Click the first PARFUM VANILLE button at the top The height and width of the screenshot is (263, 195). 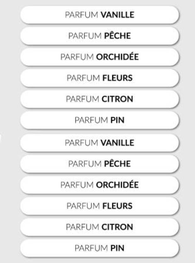(x=99, y=15)
